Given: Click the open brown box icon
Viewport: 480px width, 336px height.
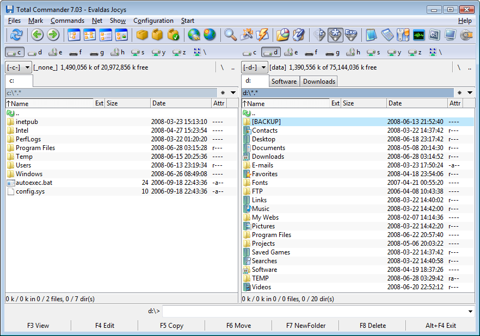Looking at the screenshot, I should [157, 35].
